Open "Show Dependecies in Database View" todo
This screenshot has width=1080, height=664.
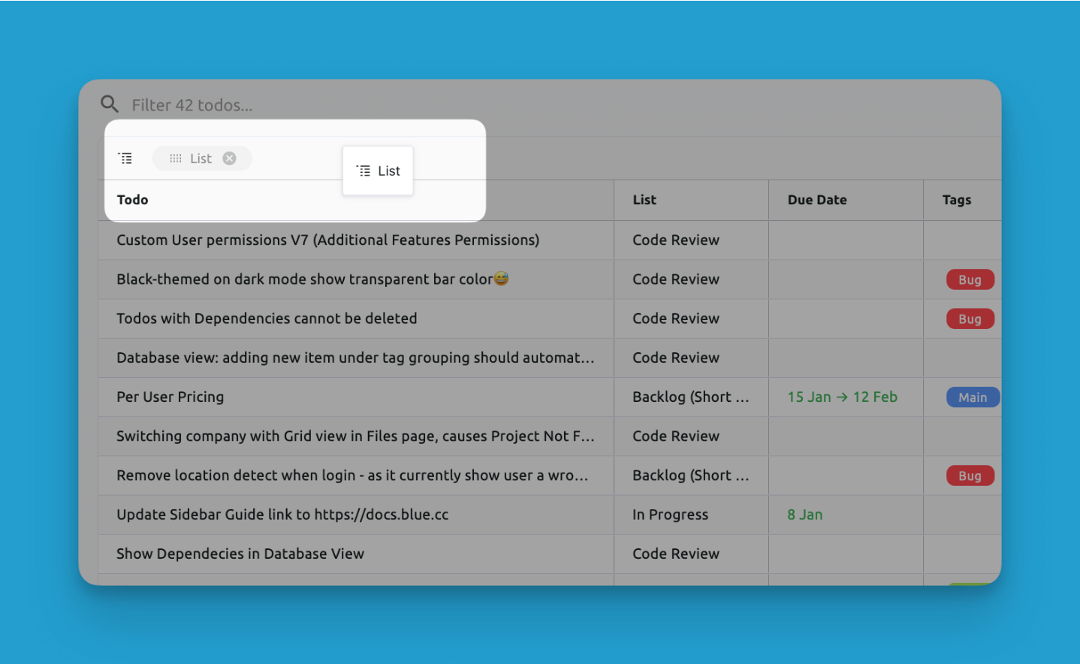point(240,554)
